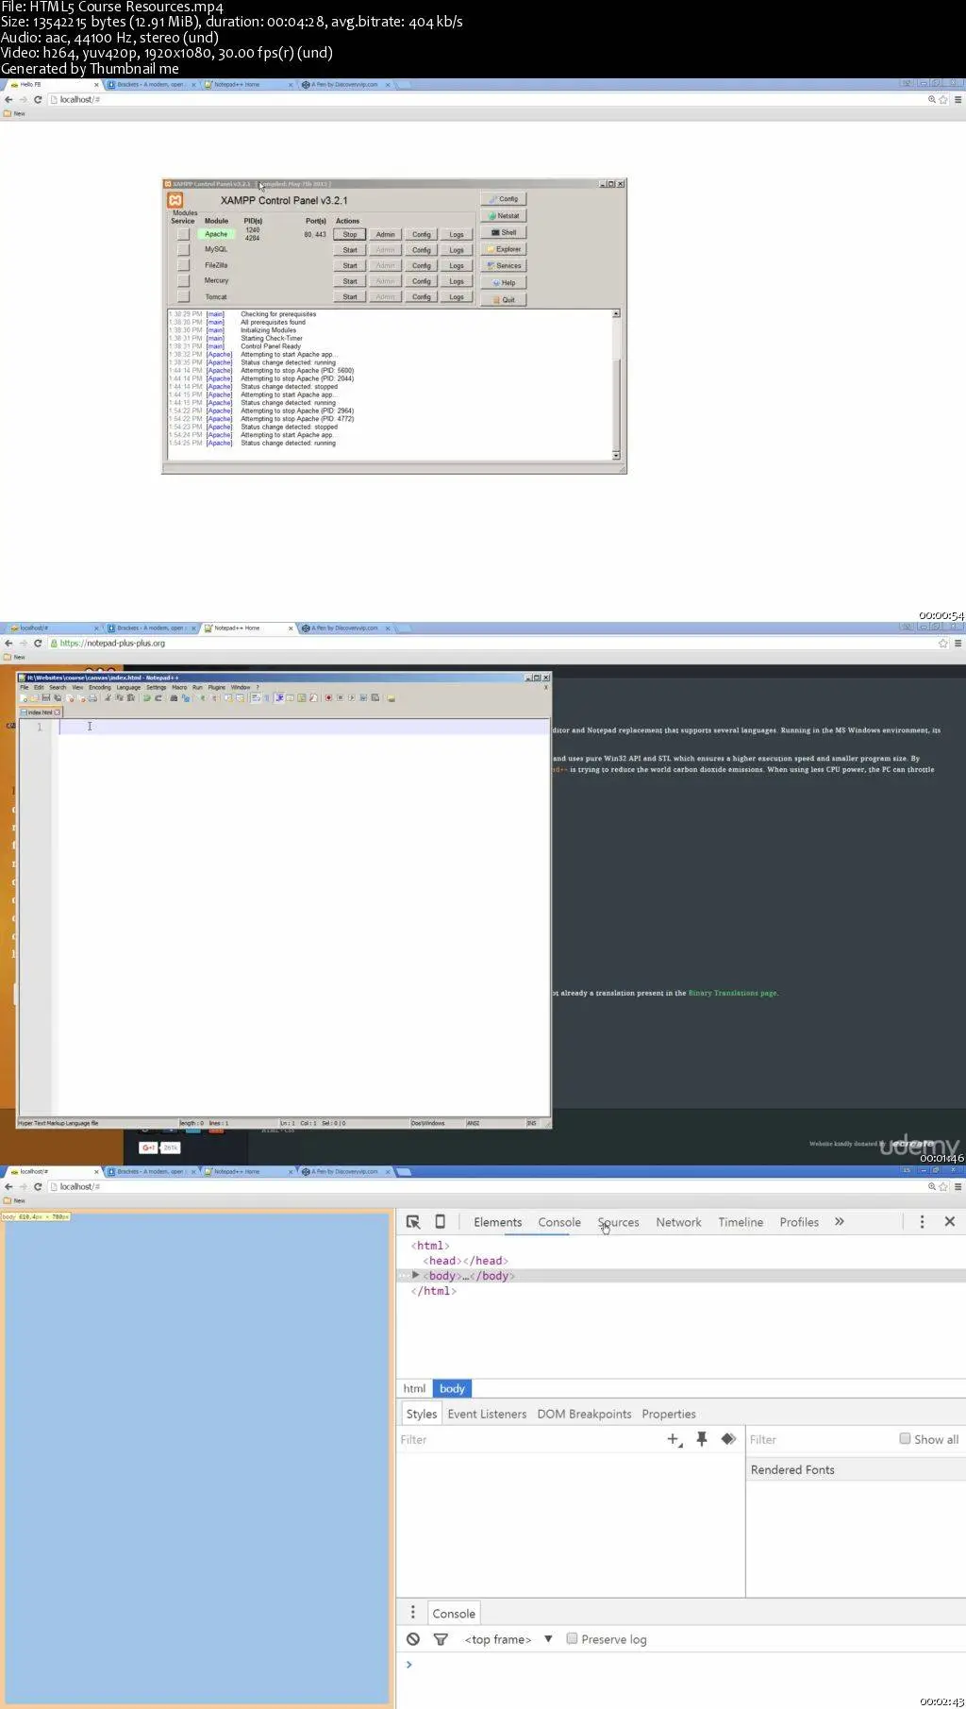Expand the body element in DOM tree
Viewport: 966px width, 1709px height.
click(415, 1275)
